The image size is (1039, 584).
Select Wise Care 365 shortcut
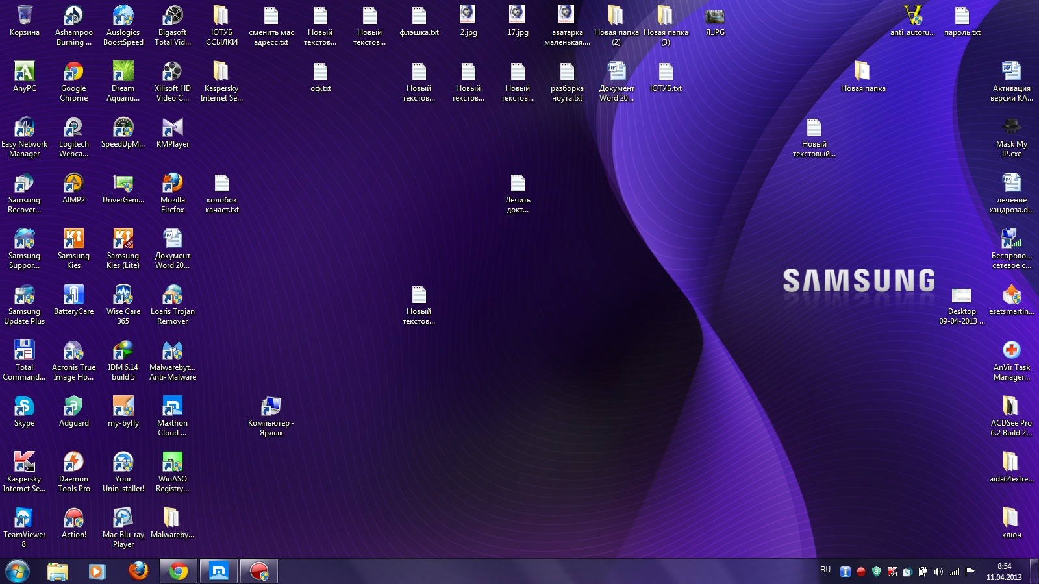[x=123, y=304]
